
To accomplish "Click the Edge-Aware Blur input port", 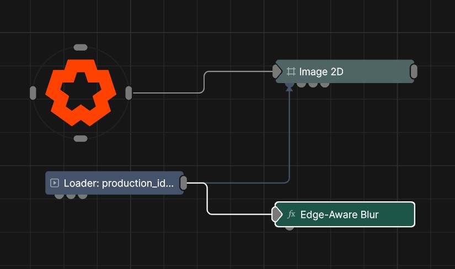I will pos(276,215).
